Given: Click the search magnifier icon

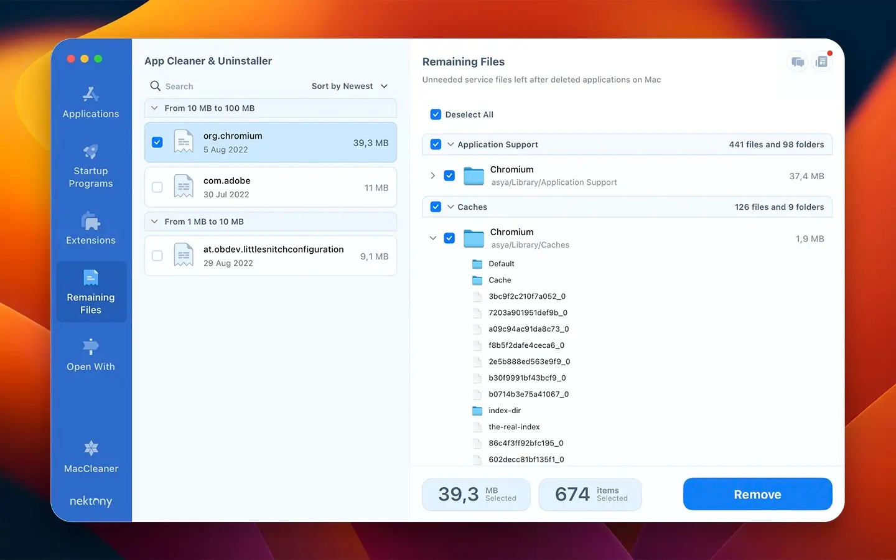Looking at the screenshot, I should (155, 86).
